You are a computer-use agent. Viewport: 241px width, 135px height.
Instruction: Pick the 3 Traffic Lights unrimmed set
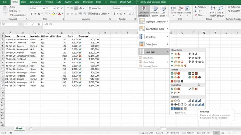pos(175,73)
